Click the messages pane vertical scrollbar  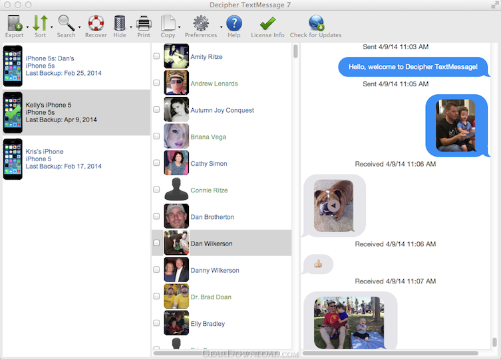pyautogui.click(x=494, y=342)
